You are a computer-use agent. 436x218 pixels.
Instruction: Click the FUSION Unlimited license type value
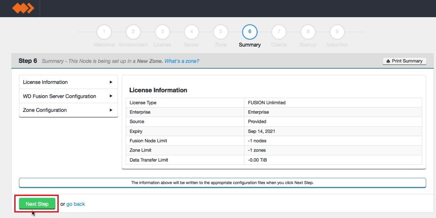coord(267,103)
